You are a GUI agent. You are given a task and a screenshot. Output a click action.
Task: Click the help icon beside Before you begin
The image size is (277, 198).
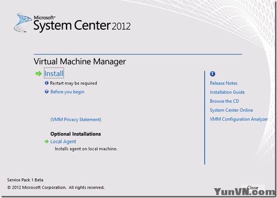47,92
